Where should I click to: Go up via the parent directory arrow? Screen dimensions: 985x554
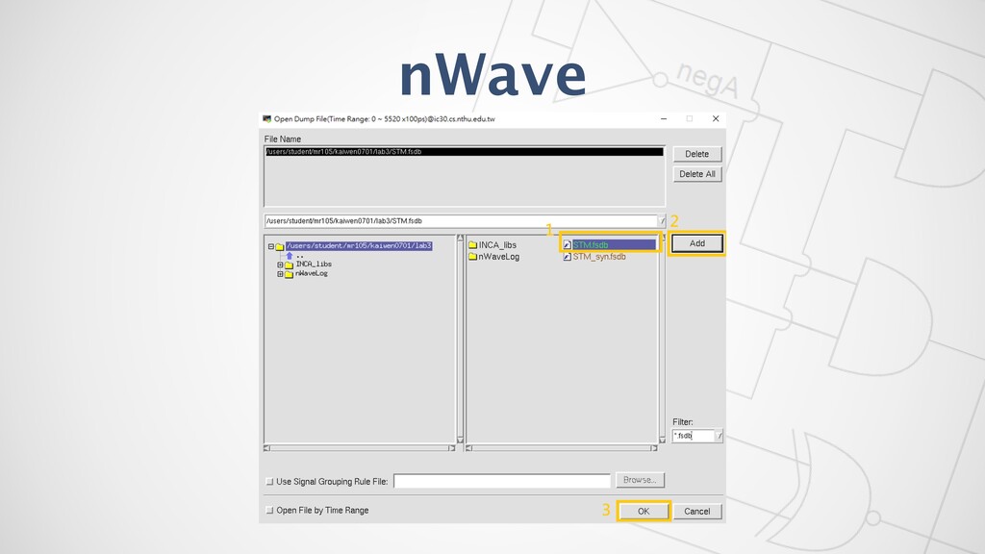290,256
